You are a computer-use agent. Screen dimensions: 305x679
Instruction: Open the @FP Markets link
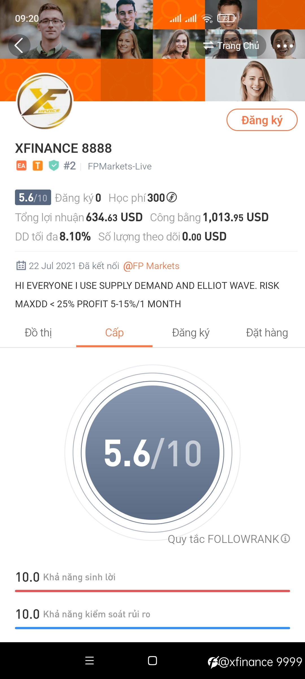point(151,266)
